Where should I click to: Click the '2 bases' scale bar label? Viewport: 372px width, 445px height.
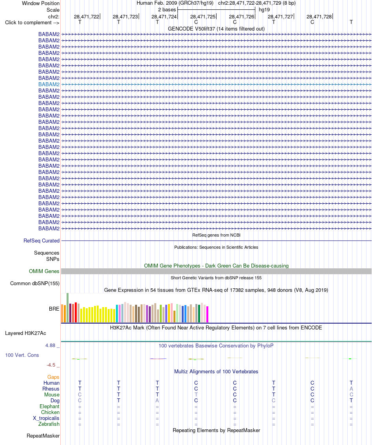point(167,10)
